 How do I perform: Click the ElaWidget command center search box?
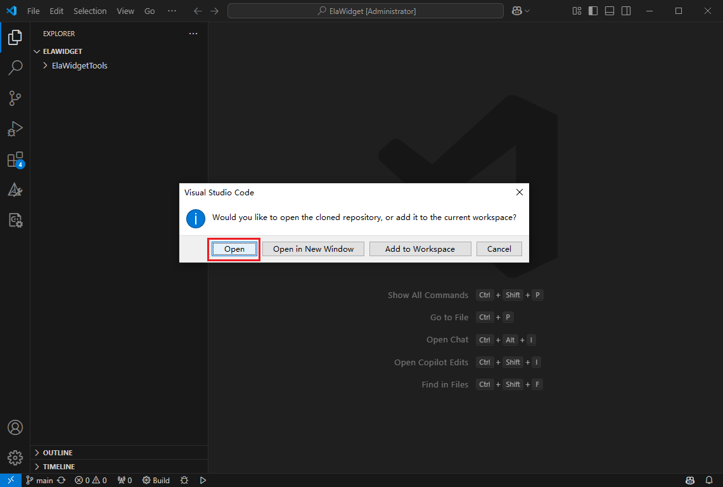point(366,11)
